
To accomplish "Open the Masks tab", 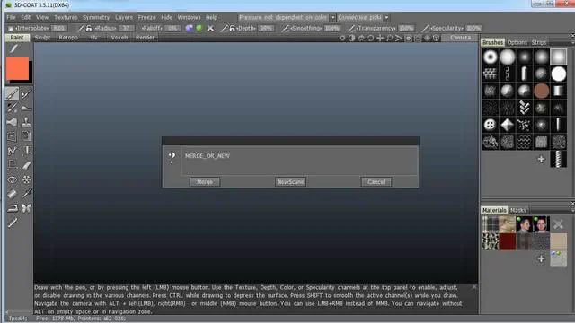I will [518, 210].
